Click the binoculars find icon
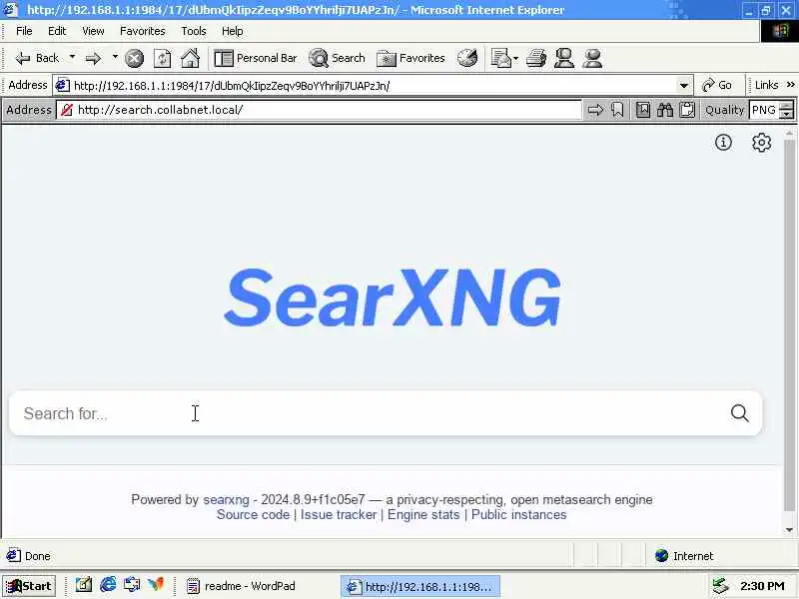Screen dimensions: 799x599 pyautogui.click(x=665, y=110)
